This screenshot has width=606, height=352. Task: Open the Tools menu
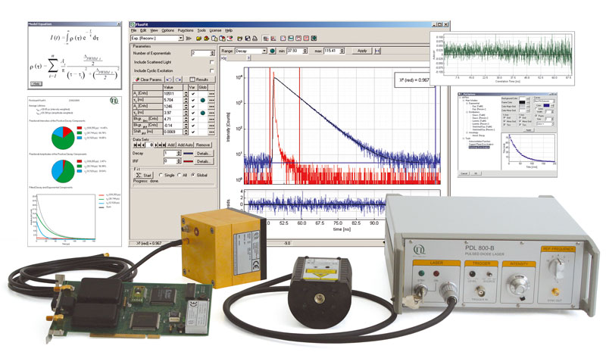201,30
